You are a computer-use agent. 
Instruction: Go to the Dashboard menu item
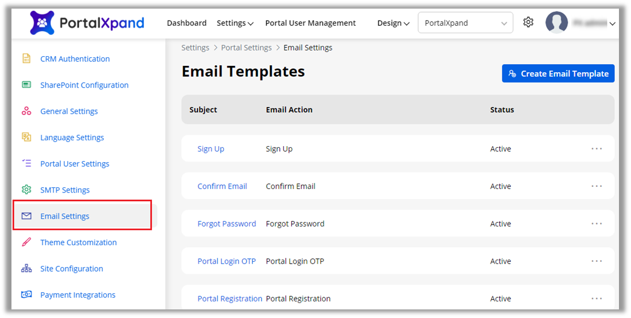(186, 23)
